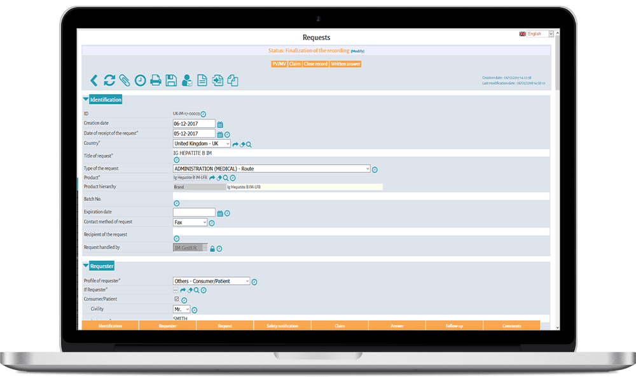Search requesters with If Requester magnifier
Image resolution: width=636 pixels, height=377 pixels.
(197, 291)
